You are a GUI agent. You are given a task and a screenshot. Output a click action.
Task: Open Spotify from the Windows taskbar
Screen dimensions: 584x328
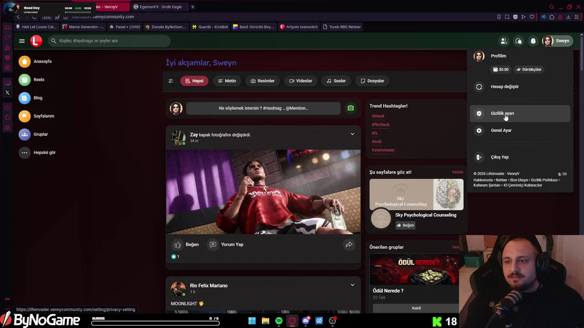pyautogui.click(x=279, y=321)
